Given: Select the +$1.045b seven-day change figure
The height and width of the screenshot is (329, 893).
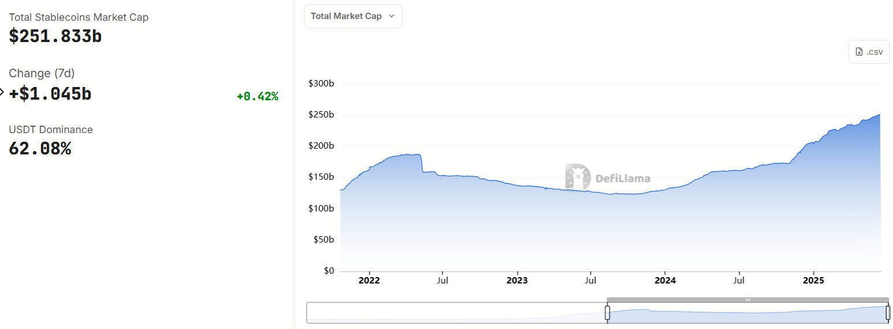Looking at the screenshot, I should [50, 94].
